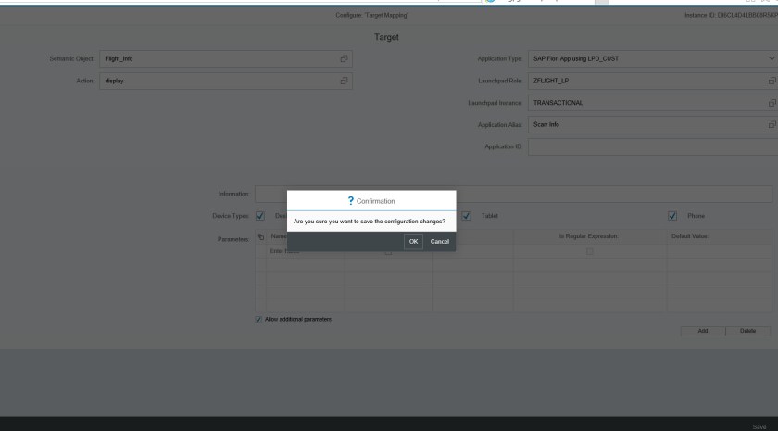The width and height of the screenshot is (778, 431).
Task: Open value help for Launchpad Instance
Action: 772,103
